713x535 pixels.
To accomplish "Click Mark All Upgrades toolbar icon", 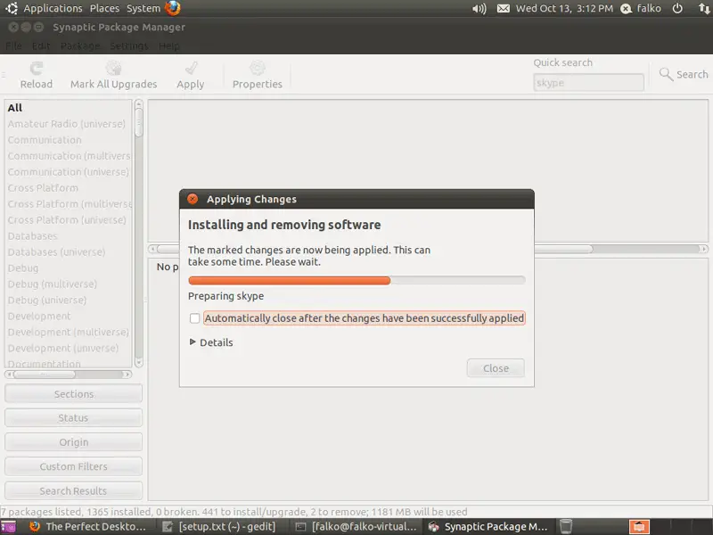I will (x=113, y=69).
